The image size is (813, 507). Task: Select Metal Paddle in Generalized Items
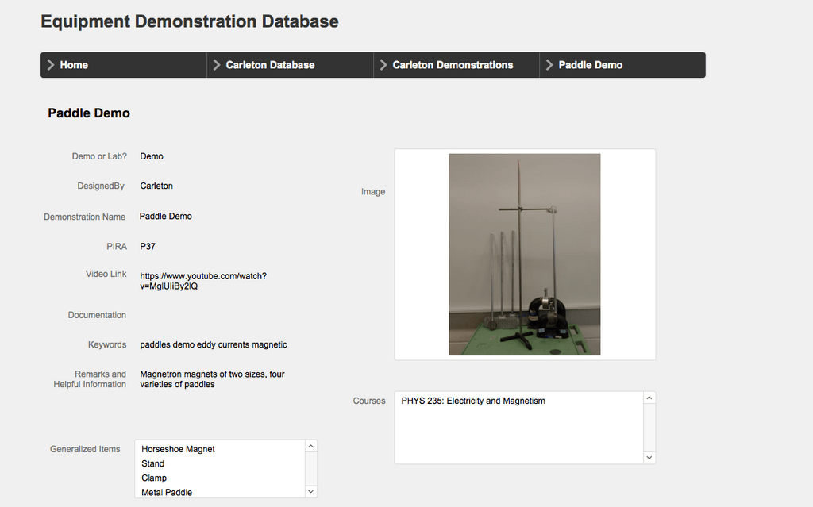pos(168,491)
